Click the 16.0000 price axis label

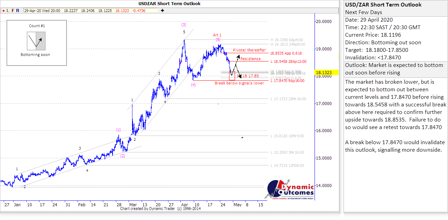tap(324, 131)
